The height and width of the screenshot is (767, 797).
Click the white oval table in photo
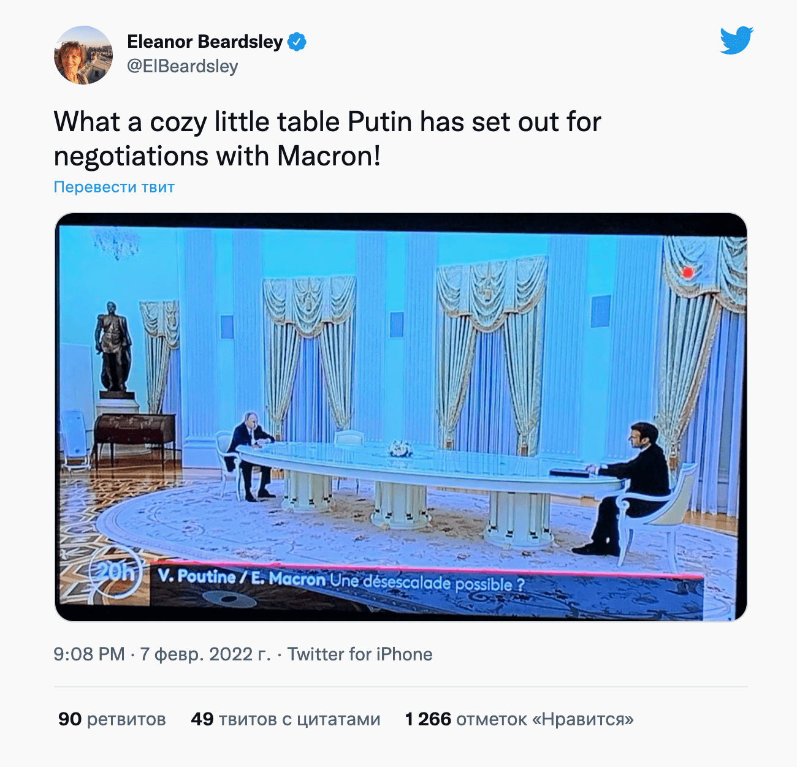(429, 466)
